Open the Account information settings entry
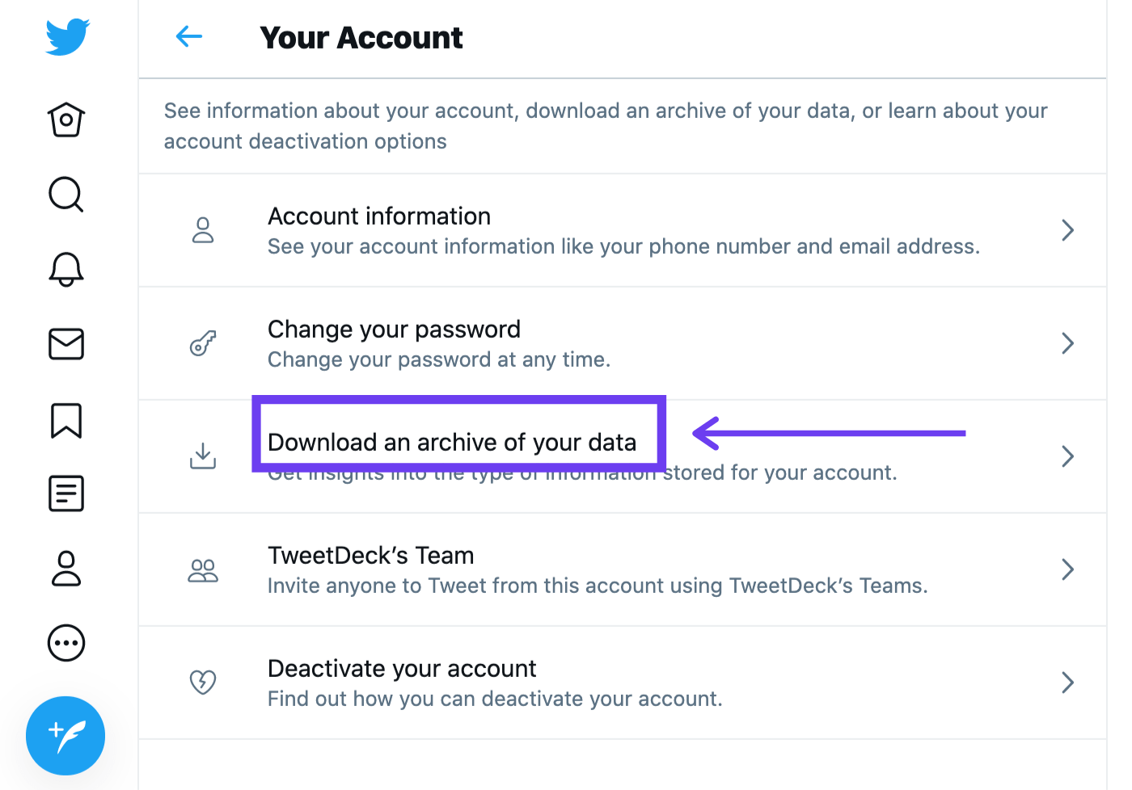The width and height of the screenshot is (1132, 790). (x=379, y=216)
